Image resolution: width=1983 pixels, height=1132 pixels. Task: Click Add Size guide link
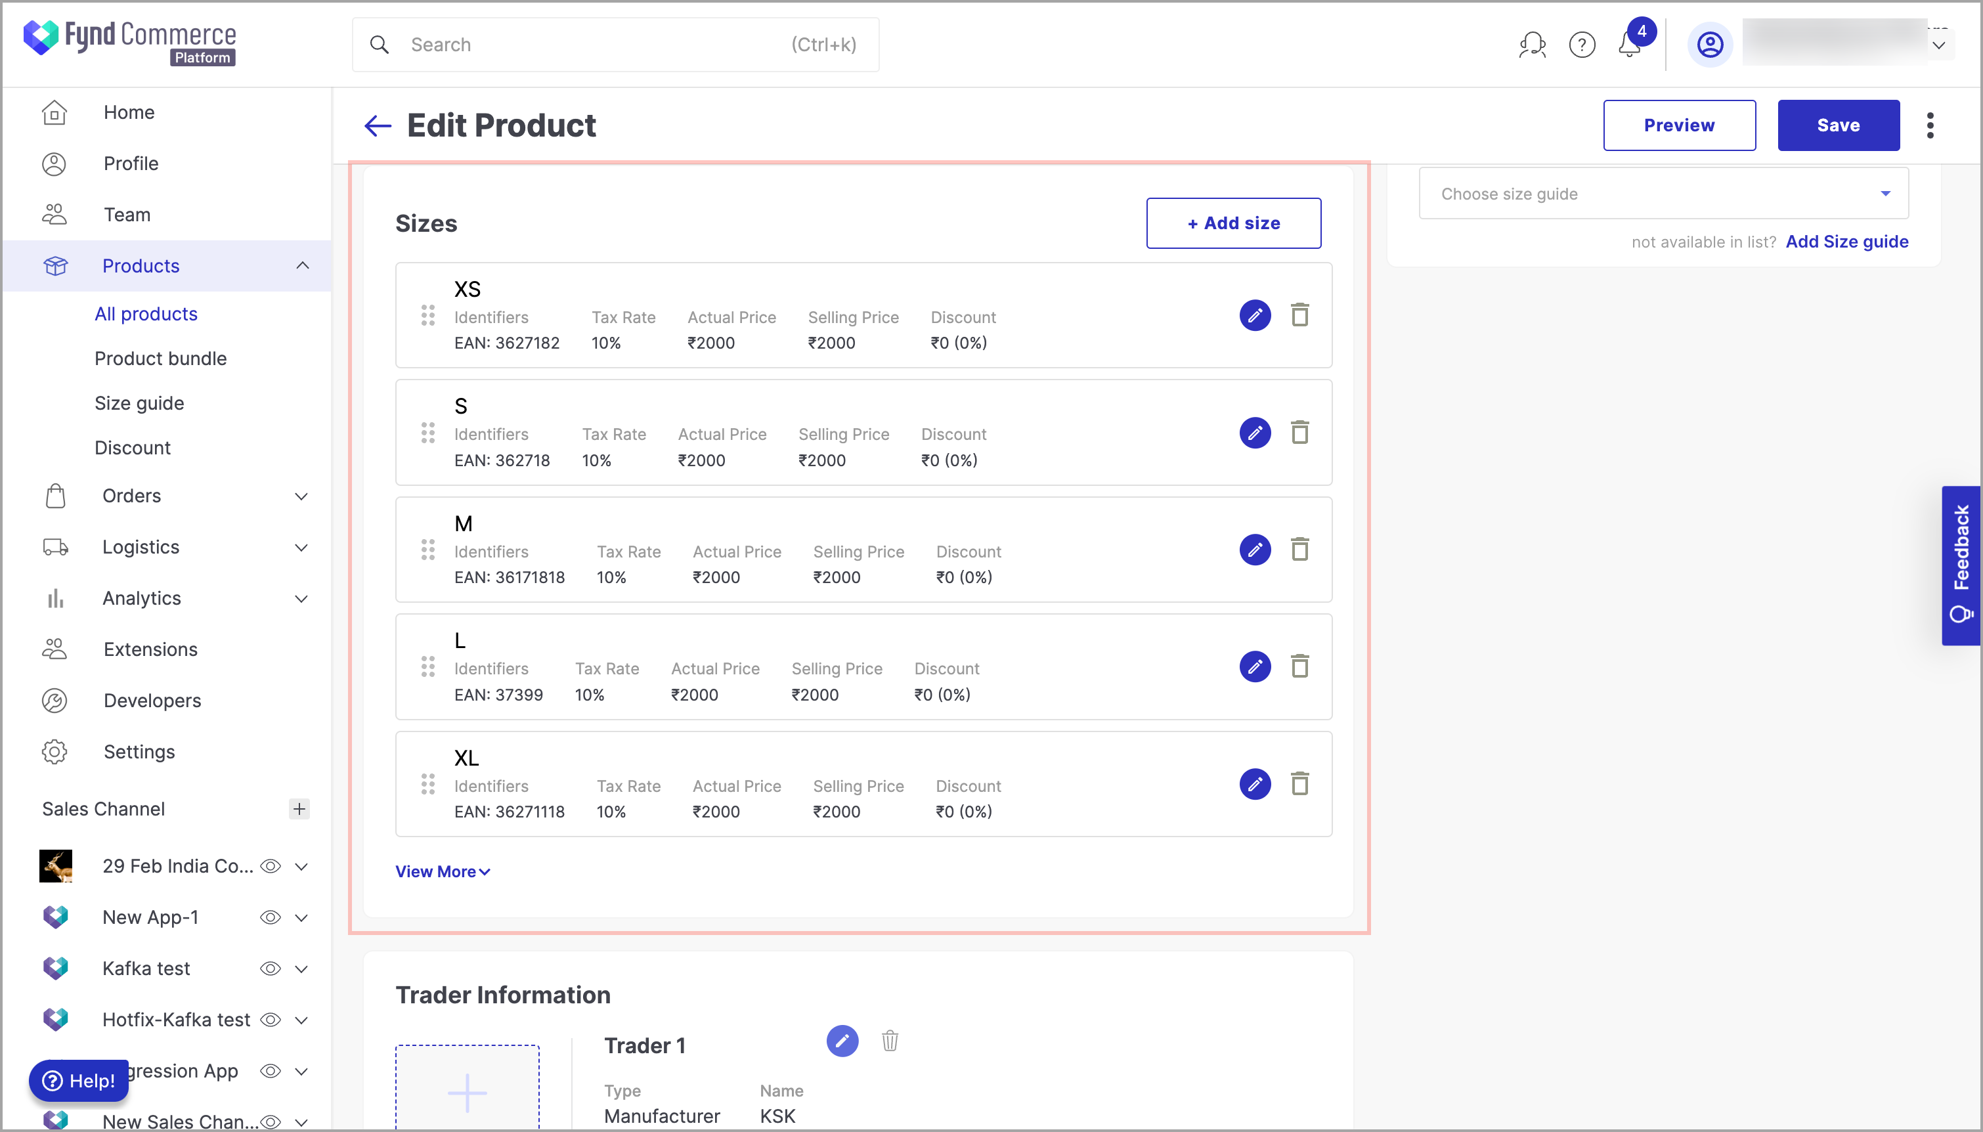(1847, 242)
